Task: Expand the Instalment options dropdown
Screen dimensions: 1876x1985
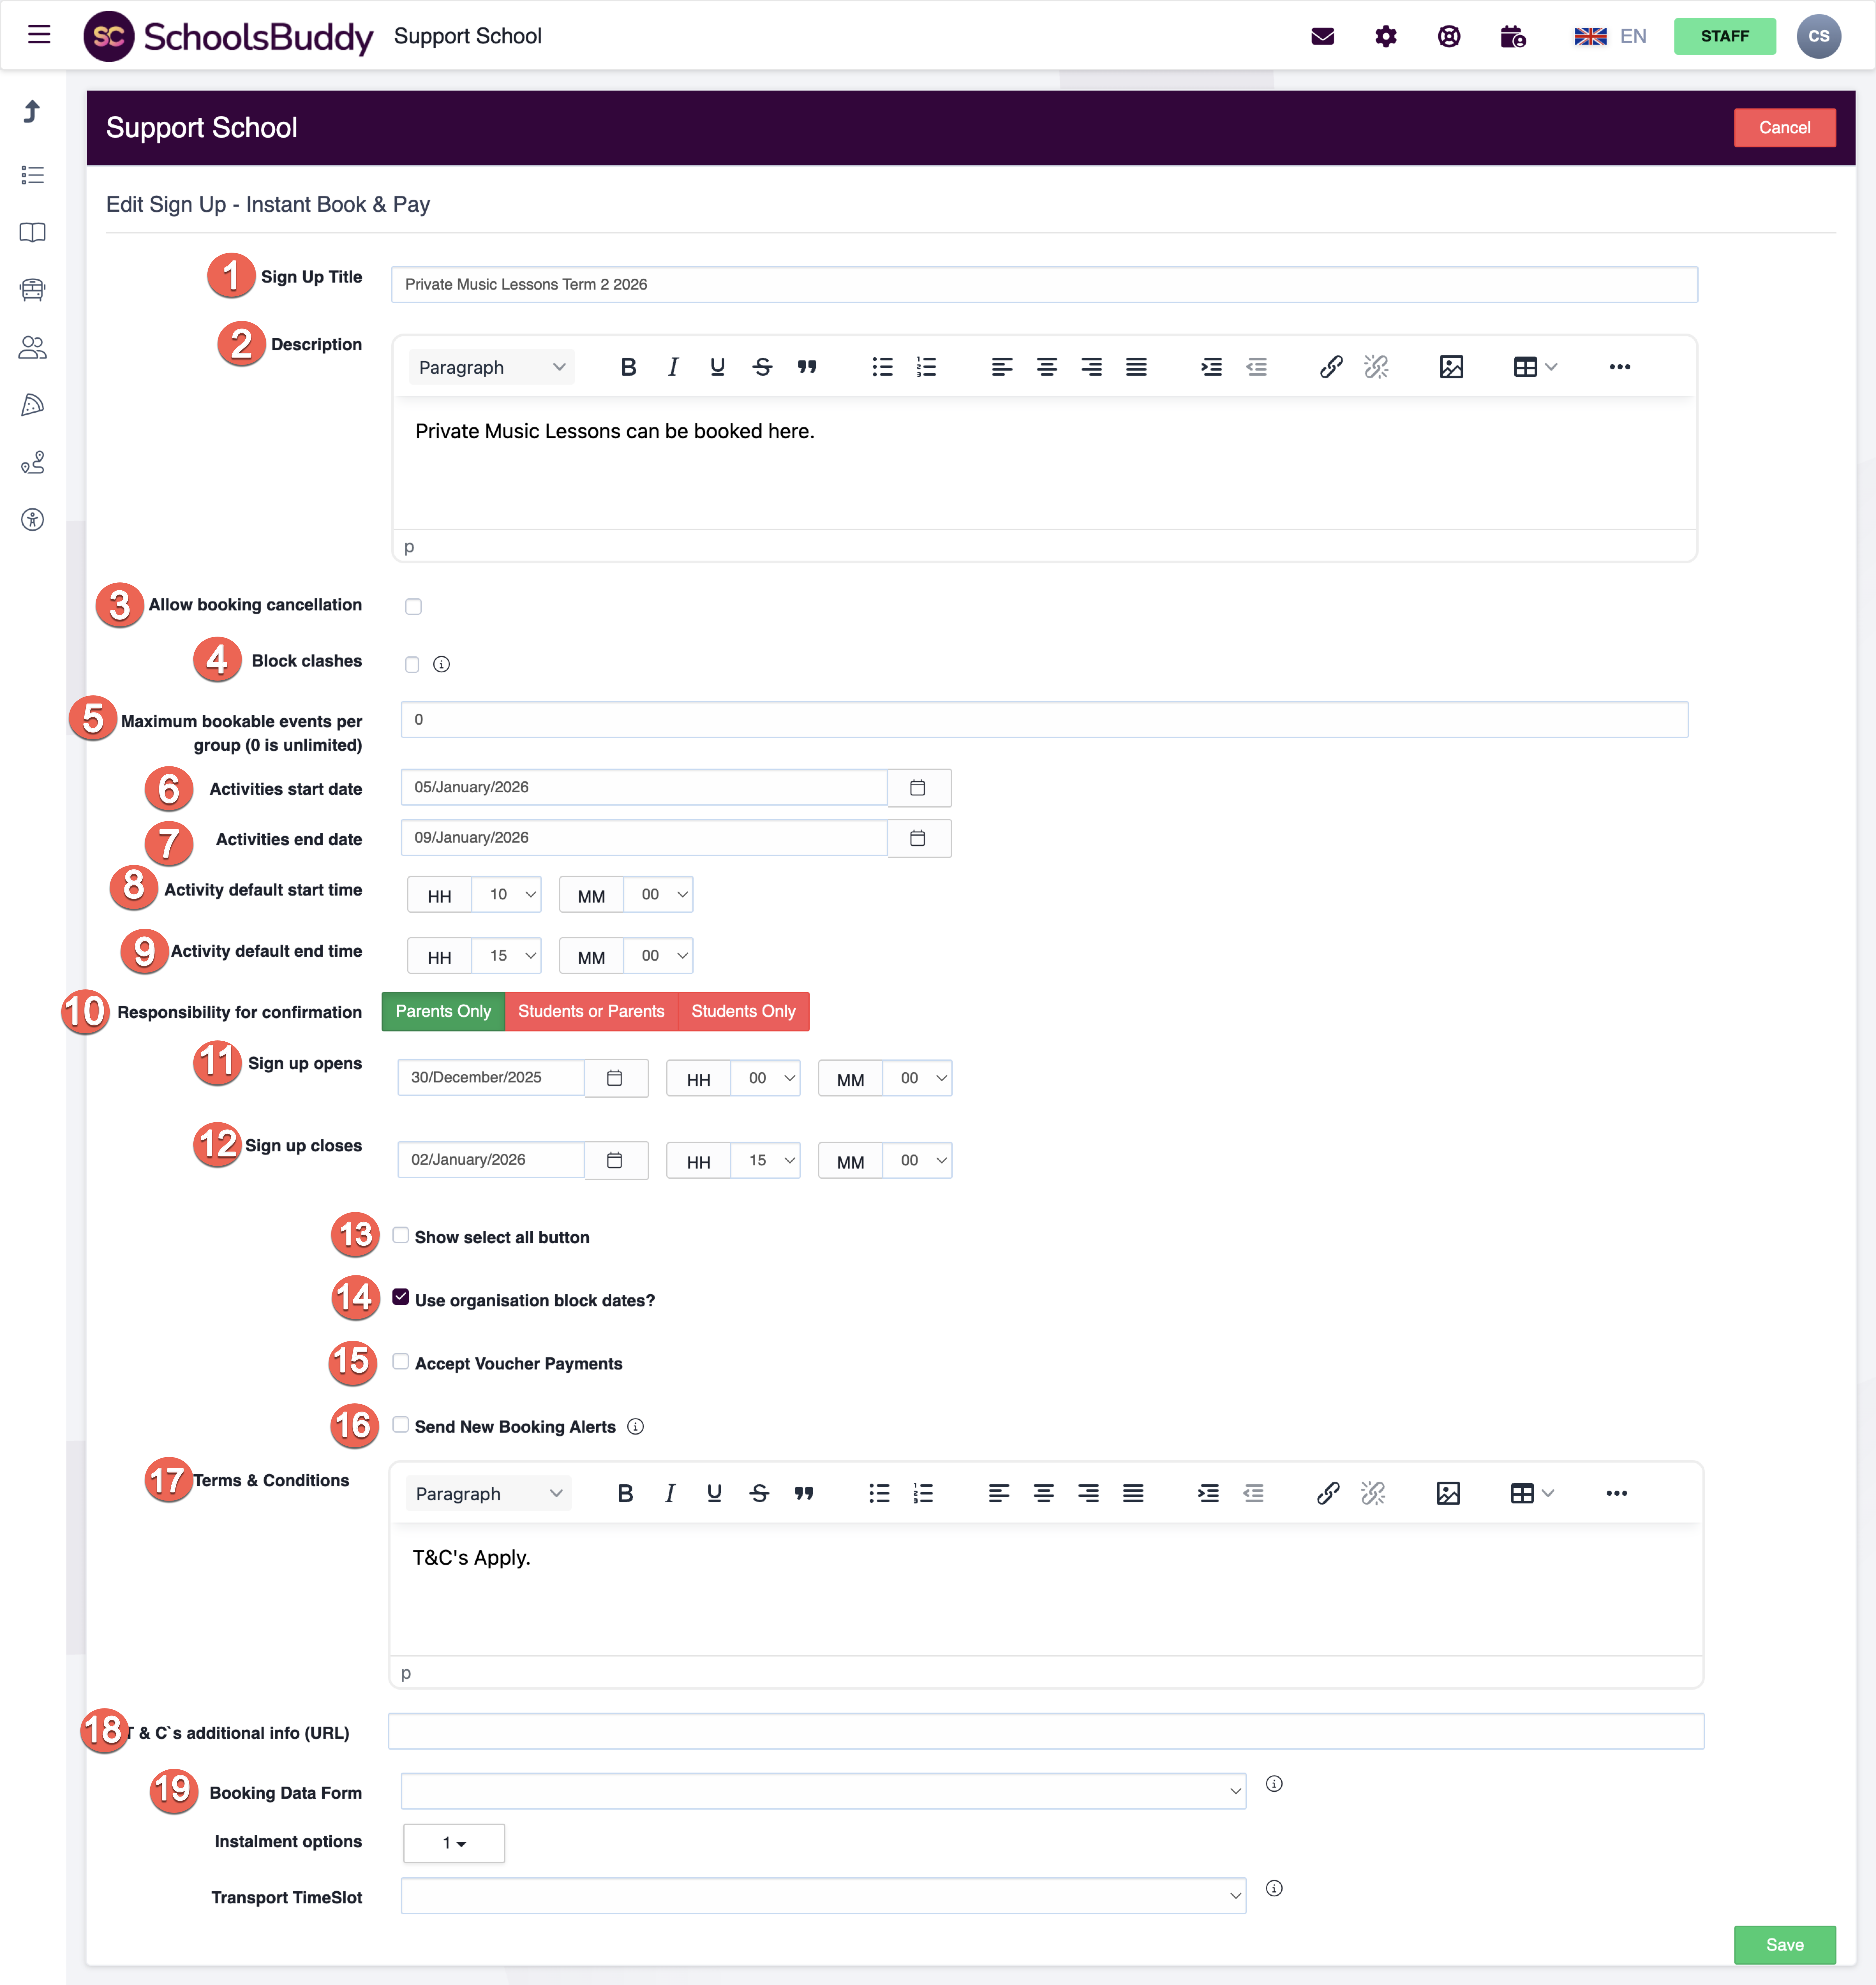Action: tap(454, 1843)
